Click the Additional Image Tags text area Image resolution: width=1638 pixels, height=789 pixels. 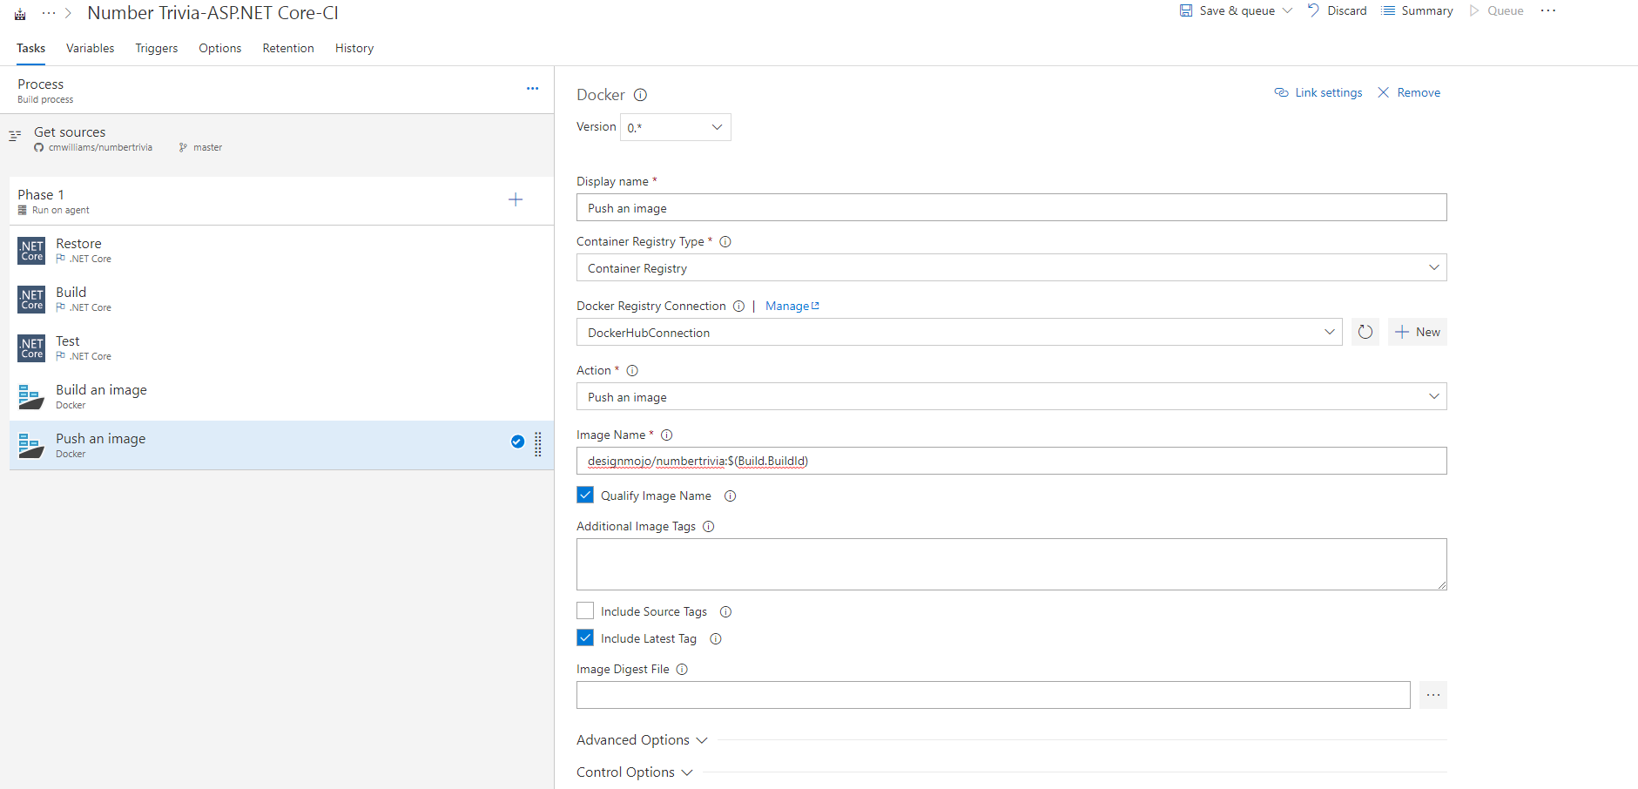click(x=1010, y=564)
